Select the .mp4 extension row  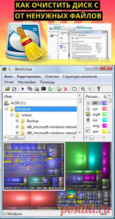pyautogui.click(x=95, y=115)
